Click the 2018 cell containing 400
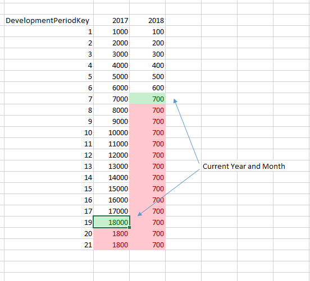This screenshot has width=310, height=281. click(x=148, y=65)
